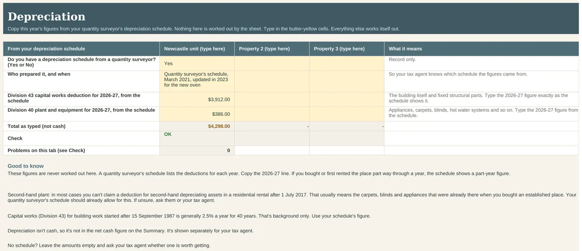Image resolution: width=582 pixels, height=251 pixels.
Task: Click Property 3 Division 43 input cell
Action: click(347, 100)
